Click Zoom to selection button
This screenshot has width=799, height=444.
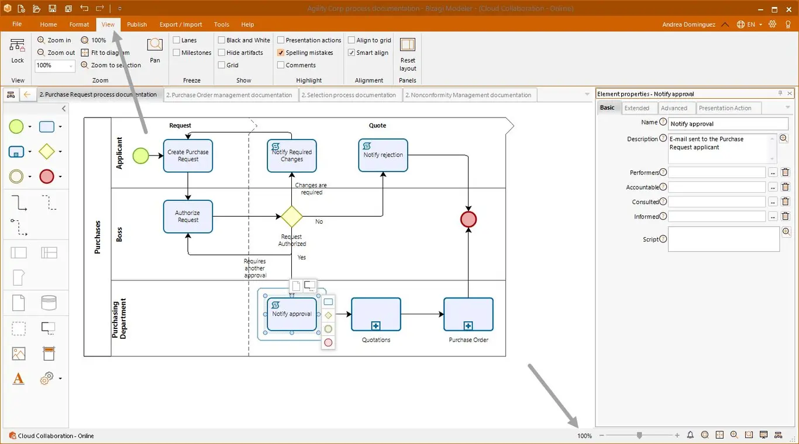click(x=111, y=65)
